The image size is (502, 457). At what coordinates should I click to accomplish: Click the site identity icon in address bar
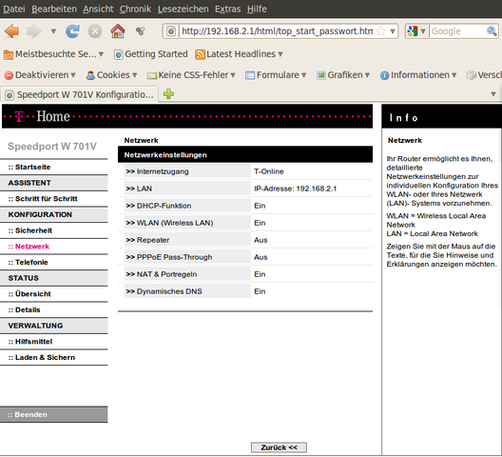(171, 31)
